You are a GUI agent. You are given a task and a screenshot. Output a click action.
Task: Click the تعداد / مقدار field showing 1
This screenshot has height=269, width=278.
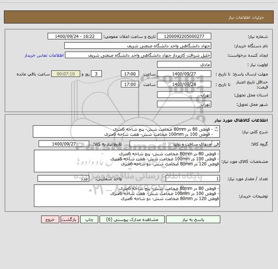coord(193,179)
